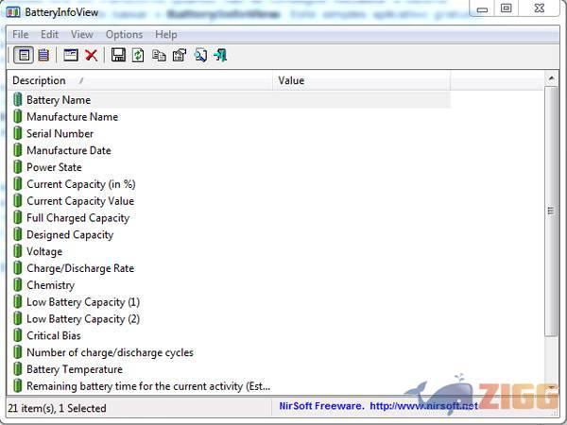Select the Battery Name row

click(59, 99)
